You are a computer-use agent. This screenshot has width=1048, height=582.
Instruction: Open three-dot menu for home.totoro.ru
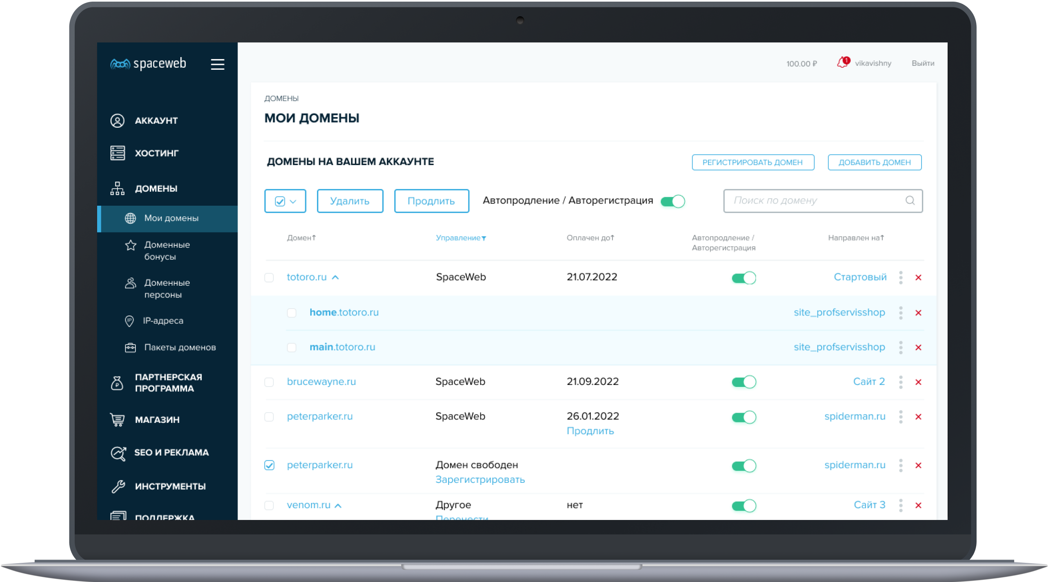901,313
